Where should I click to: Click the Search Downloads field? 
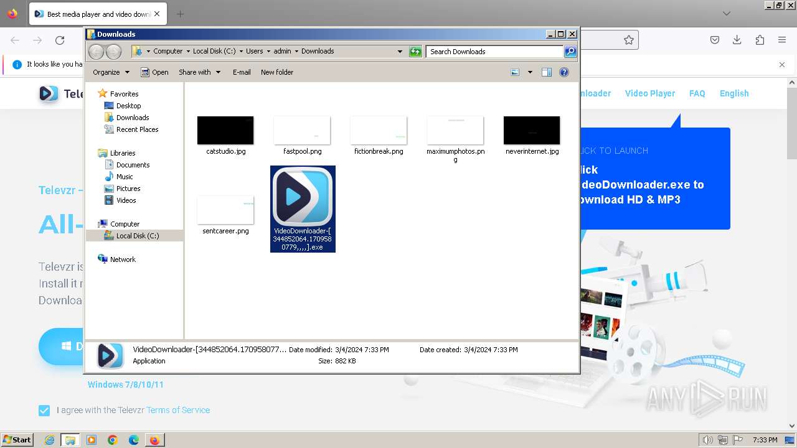tap(495, 52)
